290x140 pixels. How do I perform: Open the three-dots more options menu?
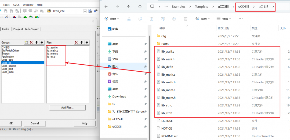[x=240, y=19]
